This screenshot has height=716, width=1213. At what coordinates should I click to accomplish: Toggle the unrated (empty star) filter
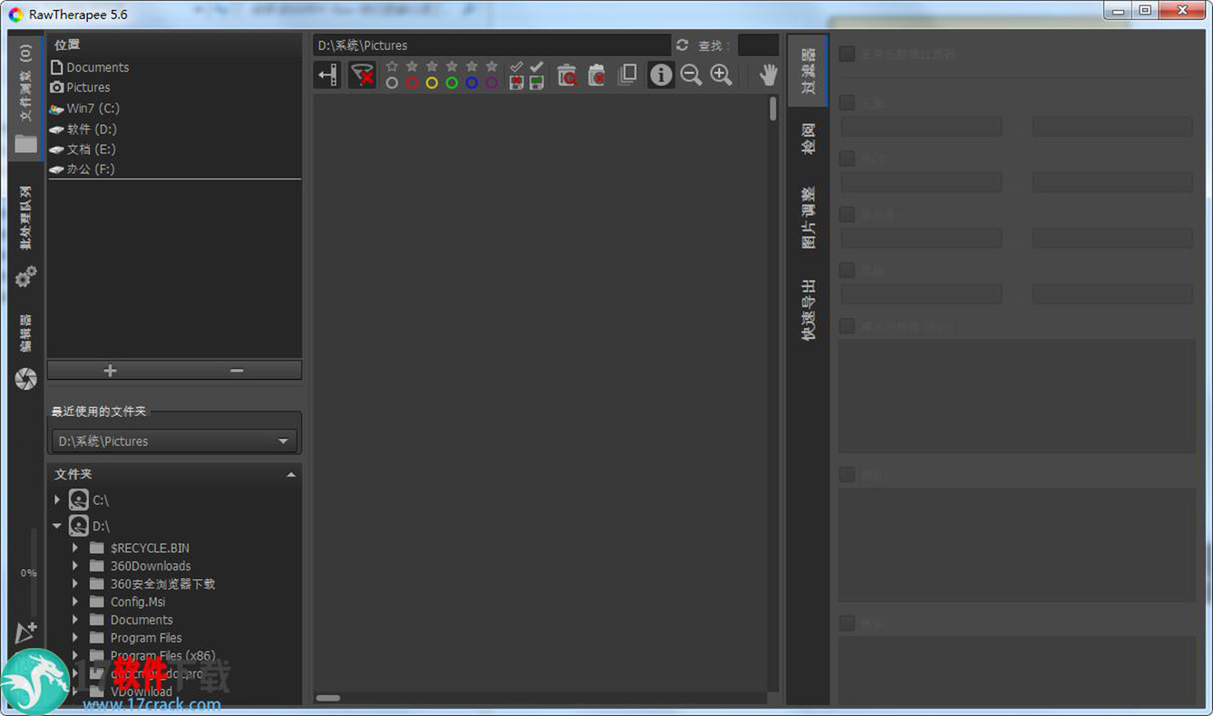(x=392, y=67)
